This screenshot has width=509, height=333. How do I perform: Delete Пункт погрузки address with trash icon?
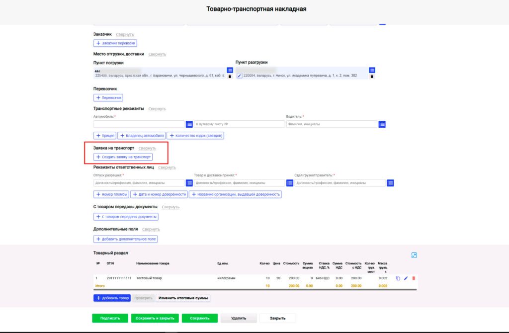click(x=230, y=77)
